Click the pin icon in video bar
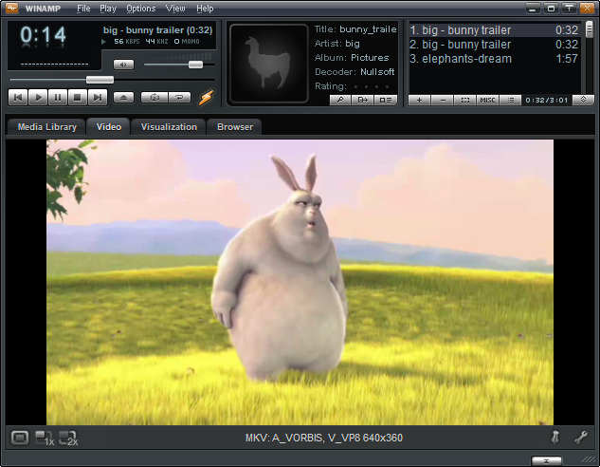 tap(555, 438)
